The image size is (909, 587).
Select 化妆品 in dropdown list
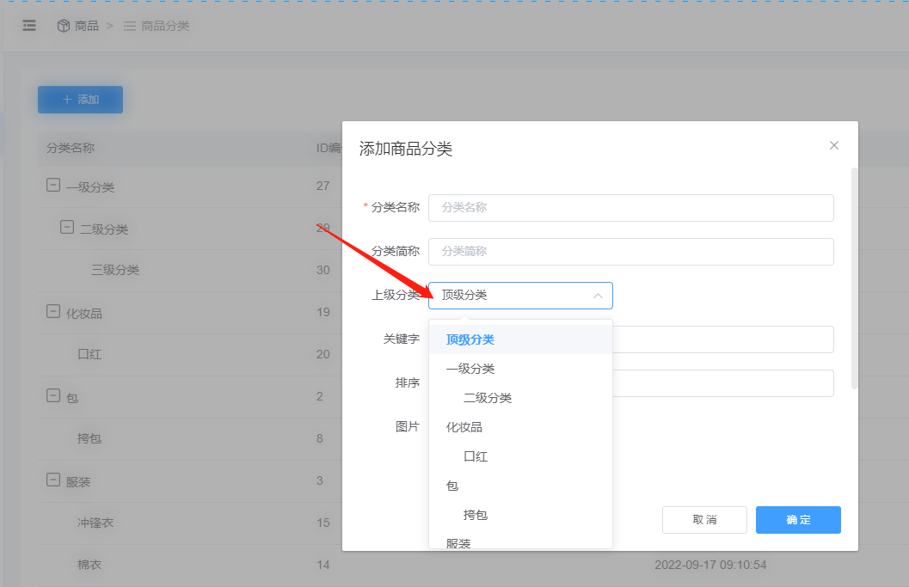pos(520,427)
